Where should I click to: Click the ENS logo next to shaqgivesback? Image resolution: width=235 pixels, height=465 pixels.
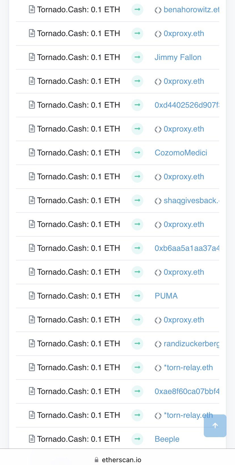click(158, 201)
